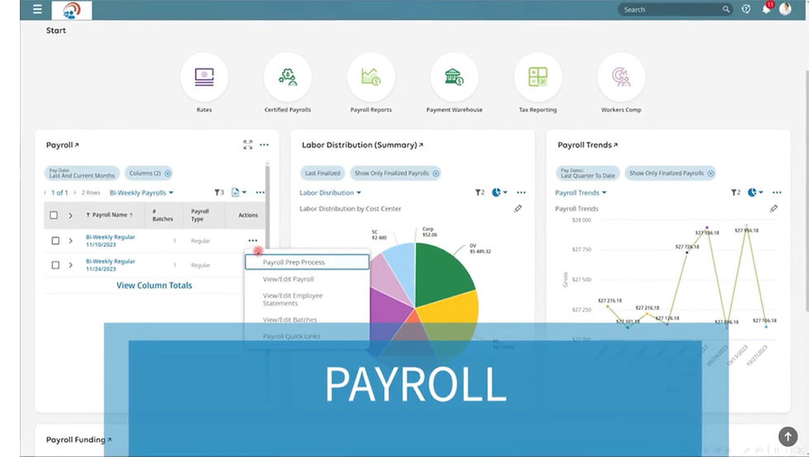Edit the Labor Distribution chart pencil
The height and width of the screenshot is (457, 809).
pos(518,209)
